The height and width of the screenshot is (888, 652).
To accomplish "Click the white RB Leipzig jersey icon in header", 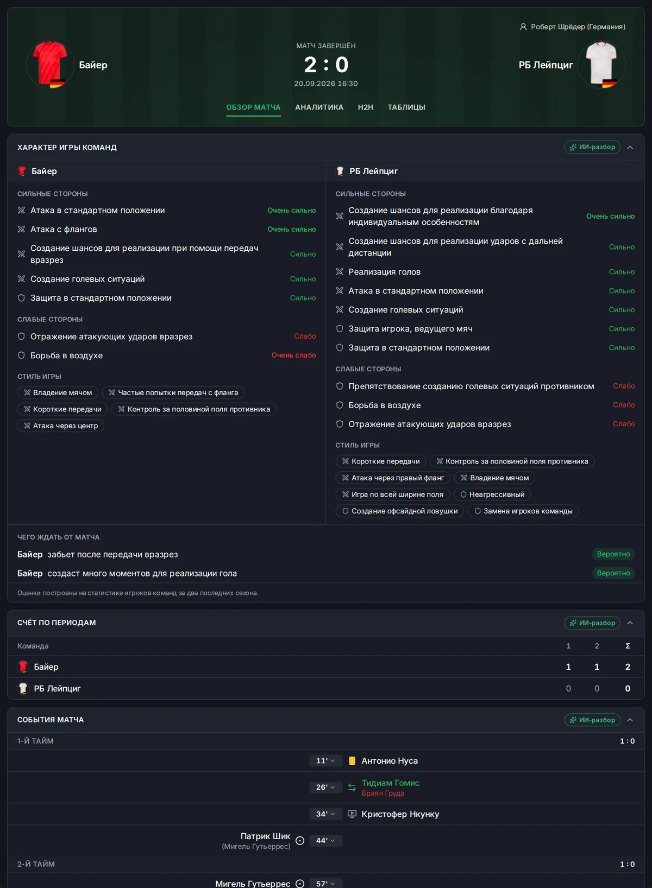I will click(x=601, y=65).
